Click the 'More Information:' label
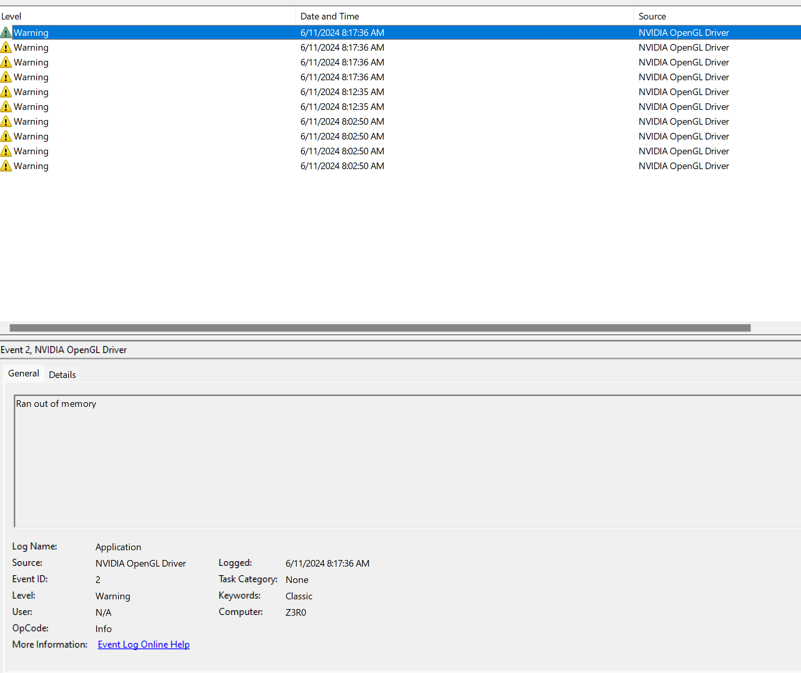 point(50,645)
